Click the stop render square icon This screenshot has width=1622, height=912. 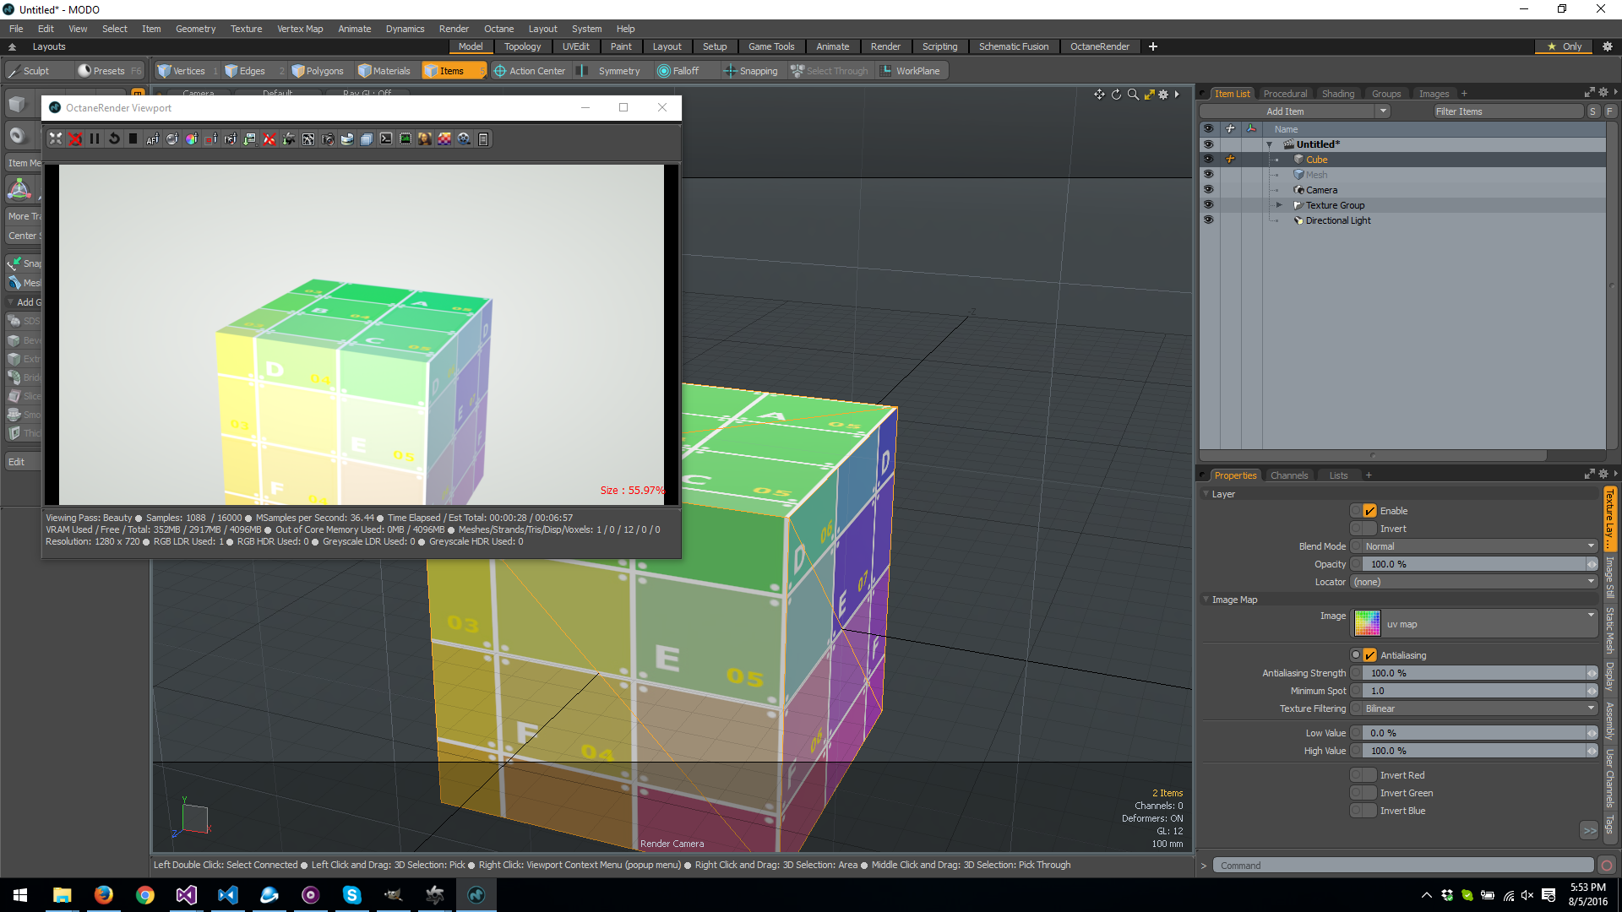(x=133, y=139)
